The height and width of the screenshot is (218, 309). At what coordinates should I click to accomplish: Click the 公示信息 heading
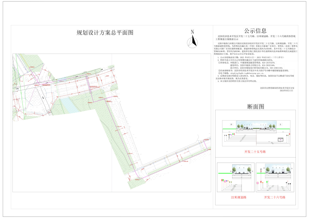(255, 31)
